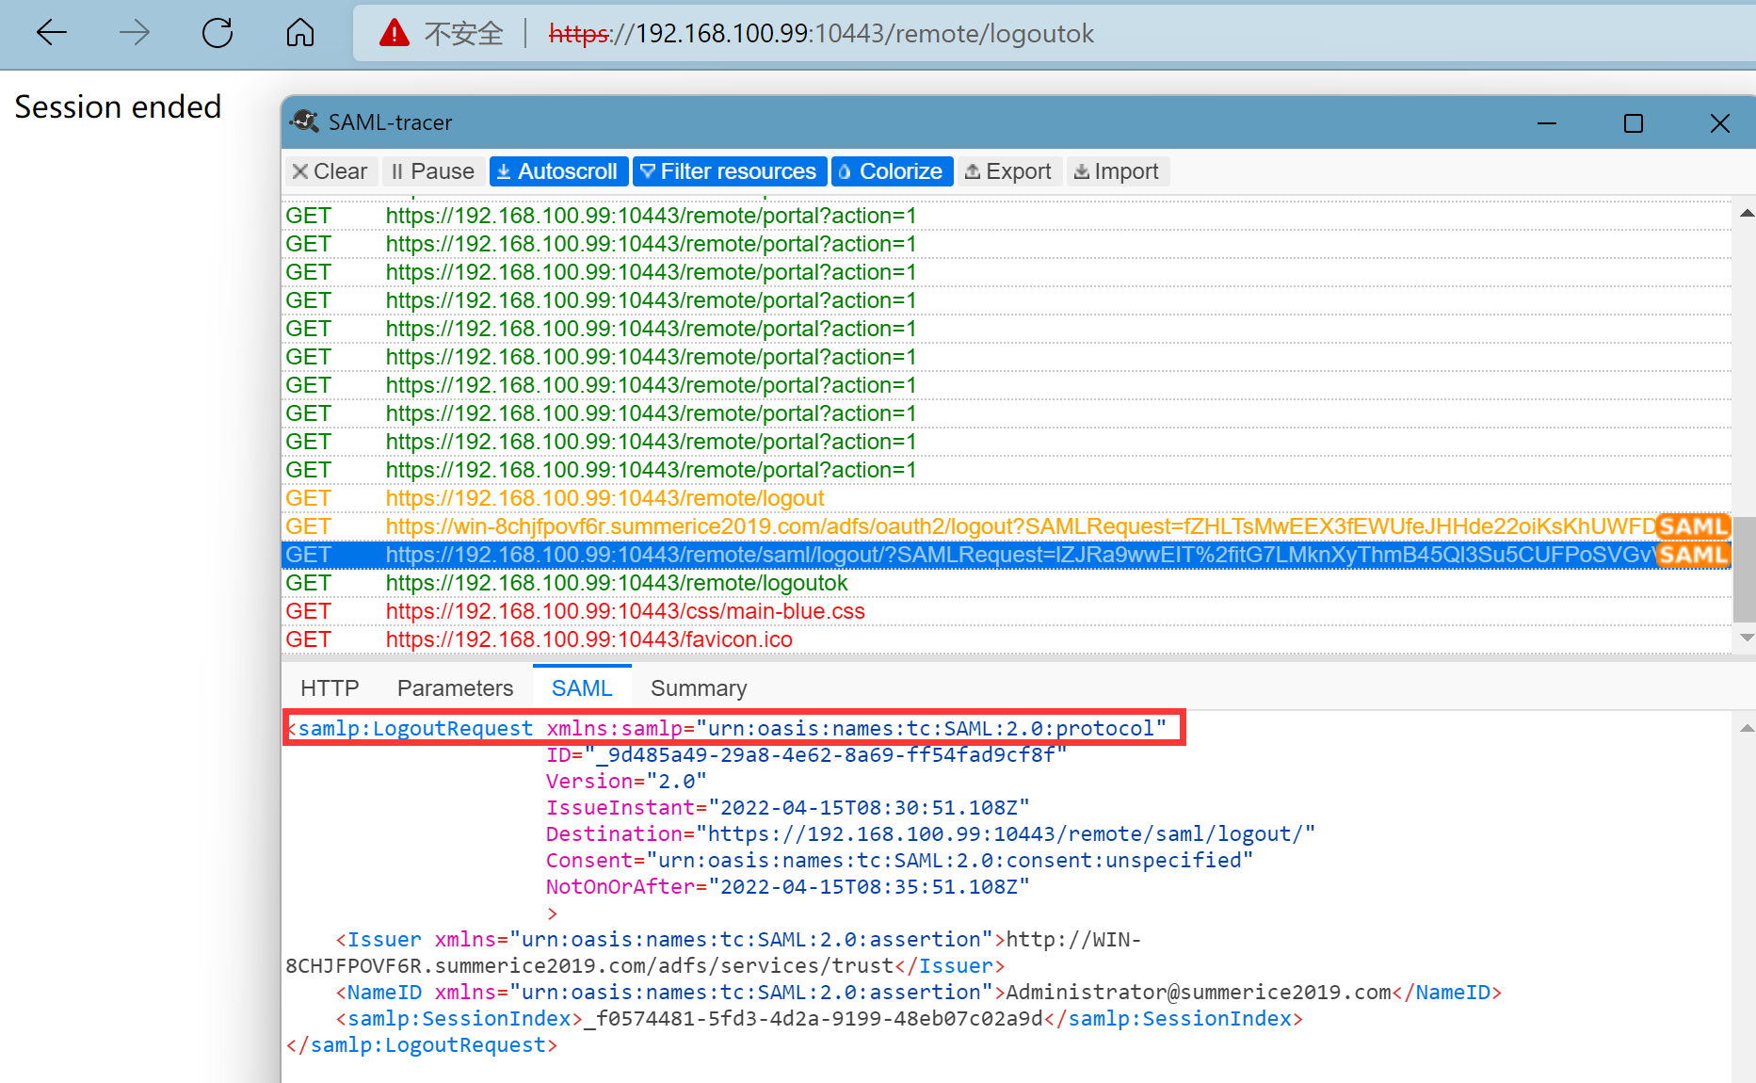
Task: Click the SAML-tracer logo icon
Action: (x=305, y=121)
